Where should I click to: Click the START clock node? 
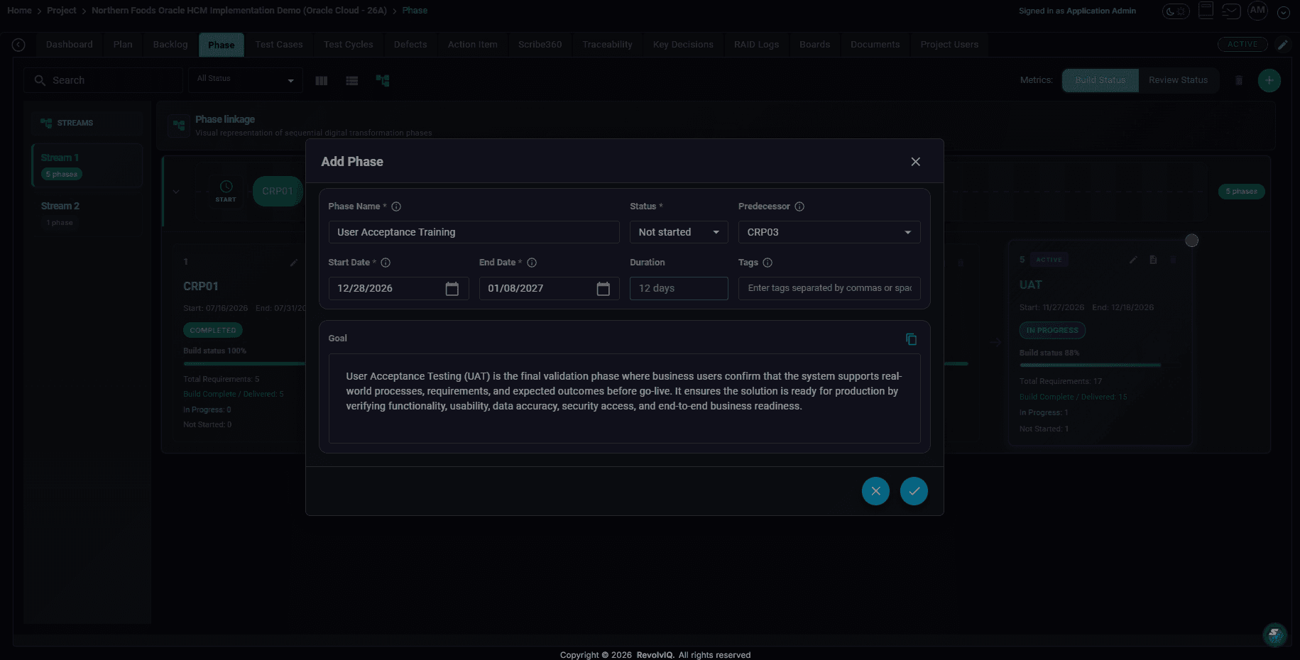(x=226, y=191)
